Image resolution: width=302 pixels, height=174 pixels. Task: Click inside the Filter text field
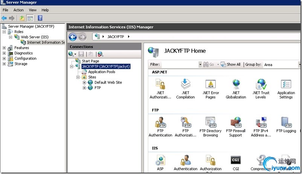(180, 65)
